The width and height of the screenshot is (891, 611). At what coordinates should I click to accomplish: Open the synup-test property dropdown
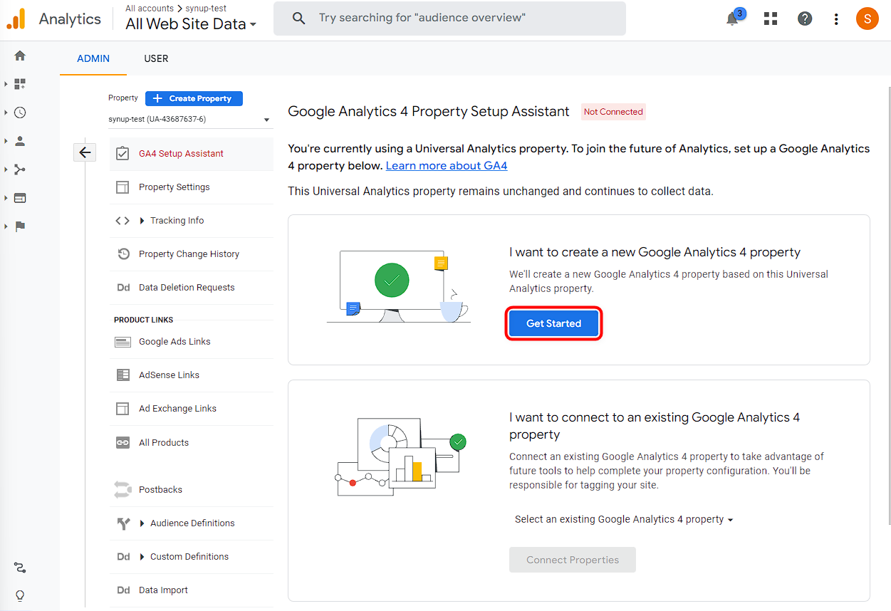click(189, 119)
